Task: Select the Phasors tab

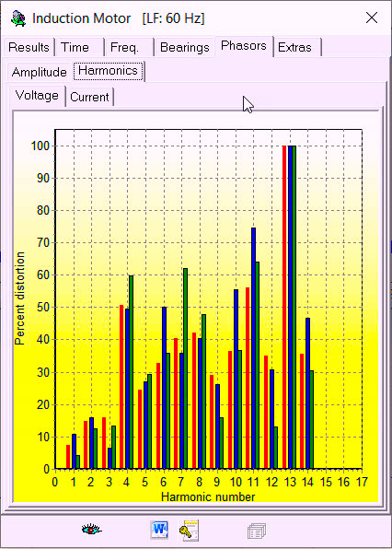Action: pyautogui.click(x=244, y=46)
